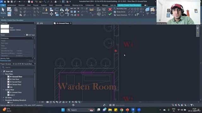
Task: Select the Align tool
Action: click(x=51, y=9)
